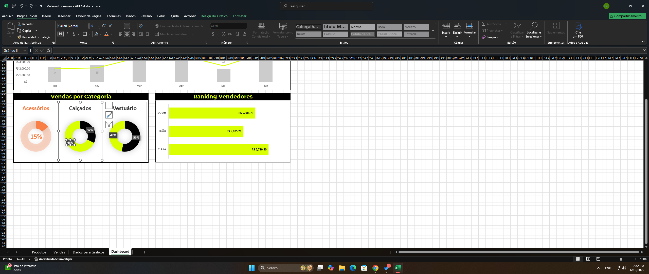Click the zoom slider in status bar

[621, 259]
